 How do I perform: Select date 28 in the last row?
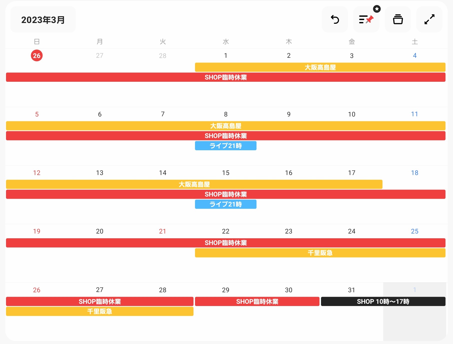[163, 290]
